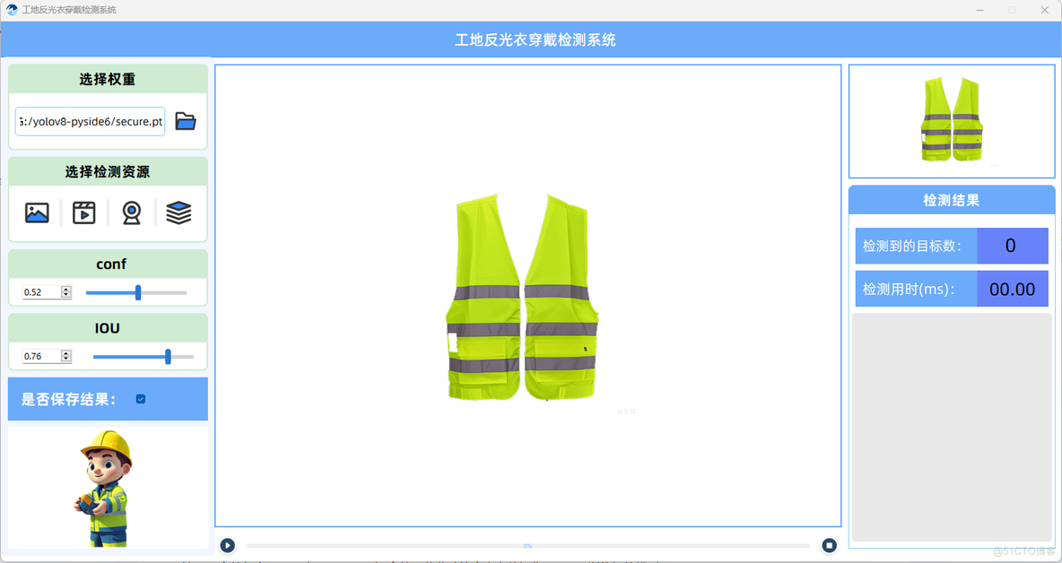Close the detection system window

click(x=1044, y=10)
